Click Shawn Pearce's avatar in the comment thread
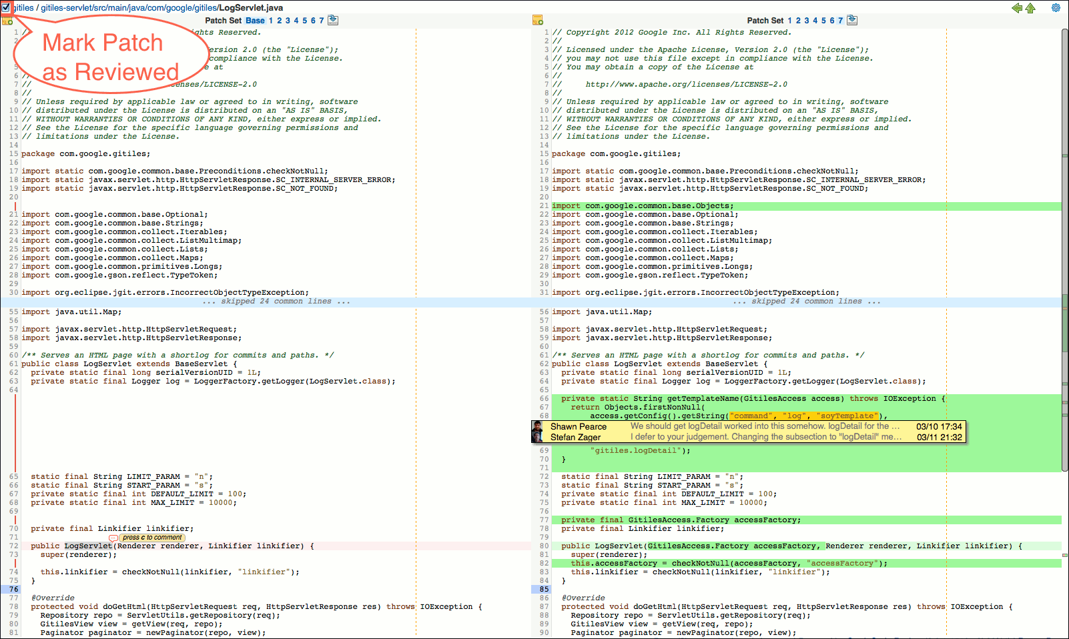 [538, 427]
